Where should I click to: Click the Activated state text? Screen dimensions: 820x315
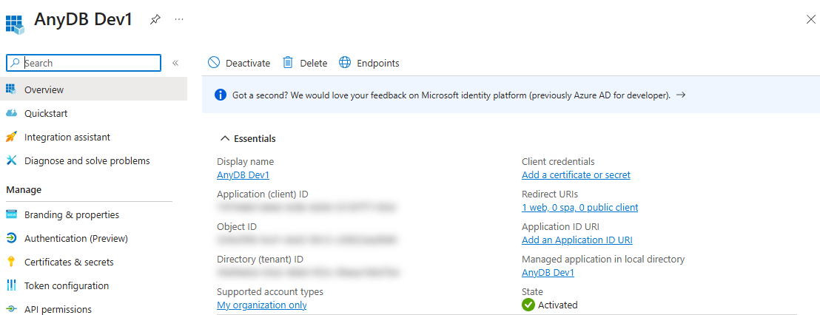point(557,305)
